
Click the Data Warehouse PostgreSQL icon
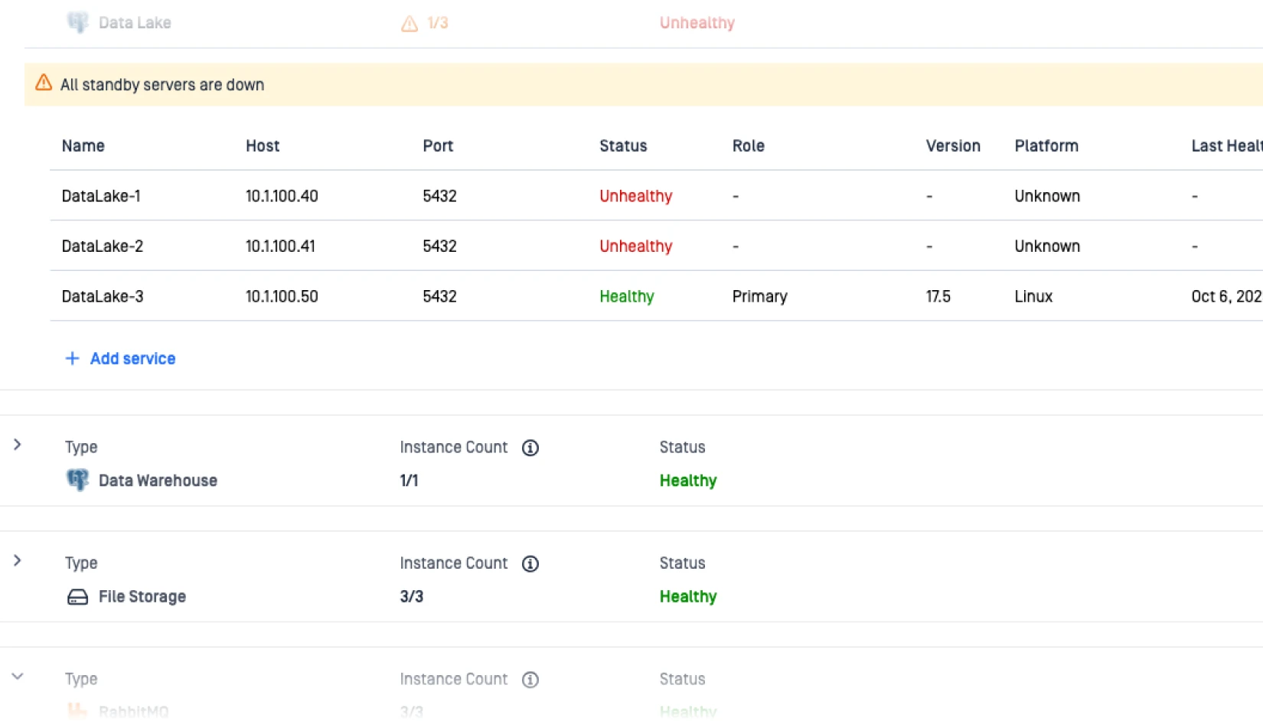coord(77,480)
